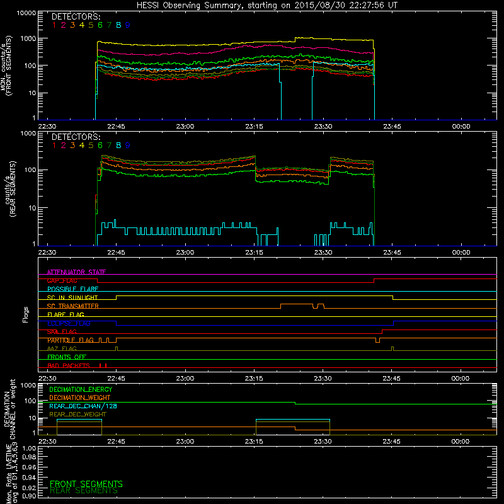Select dark green detector 7 in the rear segments legend
The height and width of the screenshot is (504, 504).
[109, 146]
